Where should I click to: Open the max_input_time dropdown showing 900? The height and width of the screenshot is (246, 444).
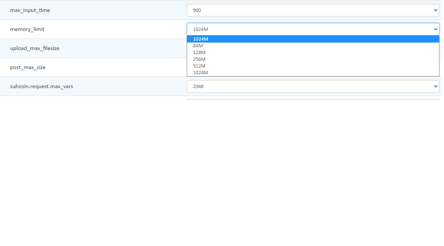click(x=313, y=10)
